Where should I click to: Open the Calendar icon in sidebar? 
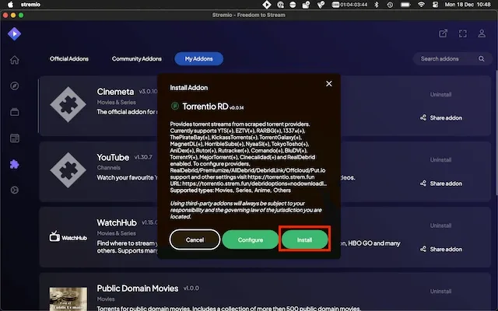click(x=15, y=138)
